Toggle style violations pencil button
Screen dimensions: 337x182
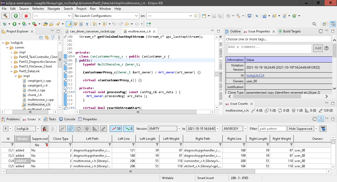coord(103,129)
